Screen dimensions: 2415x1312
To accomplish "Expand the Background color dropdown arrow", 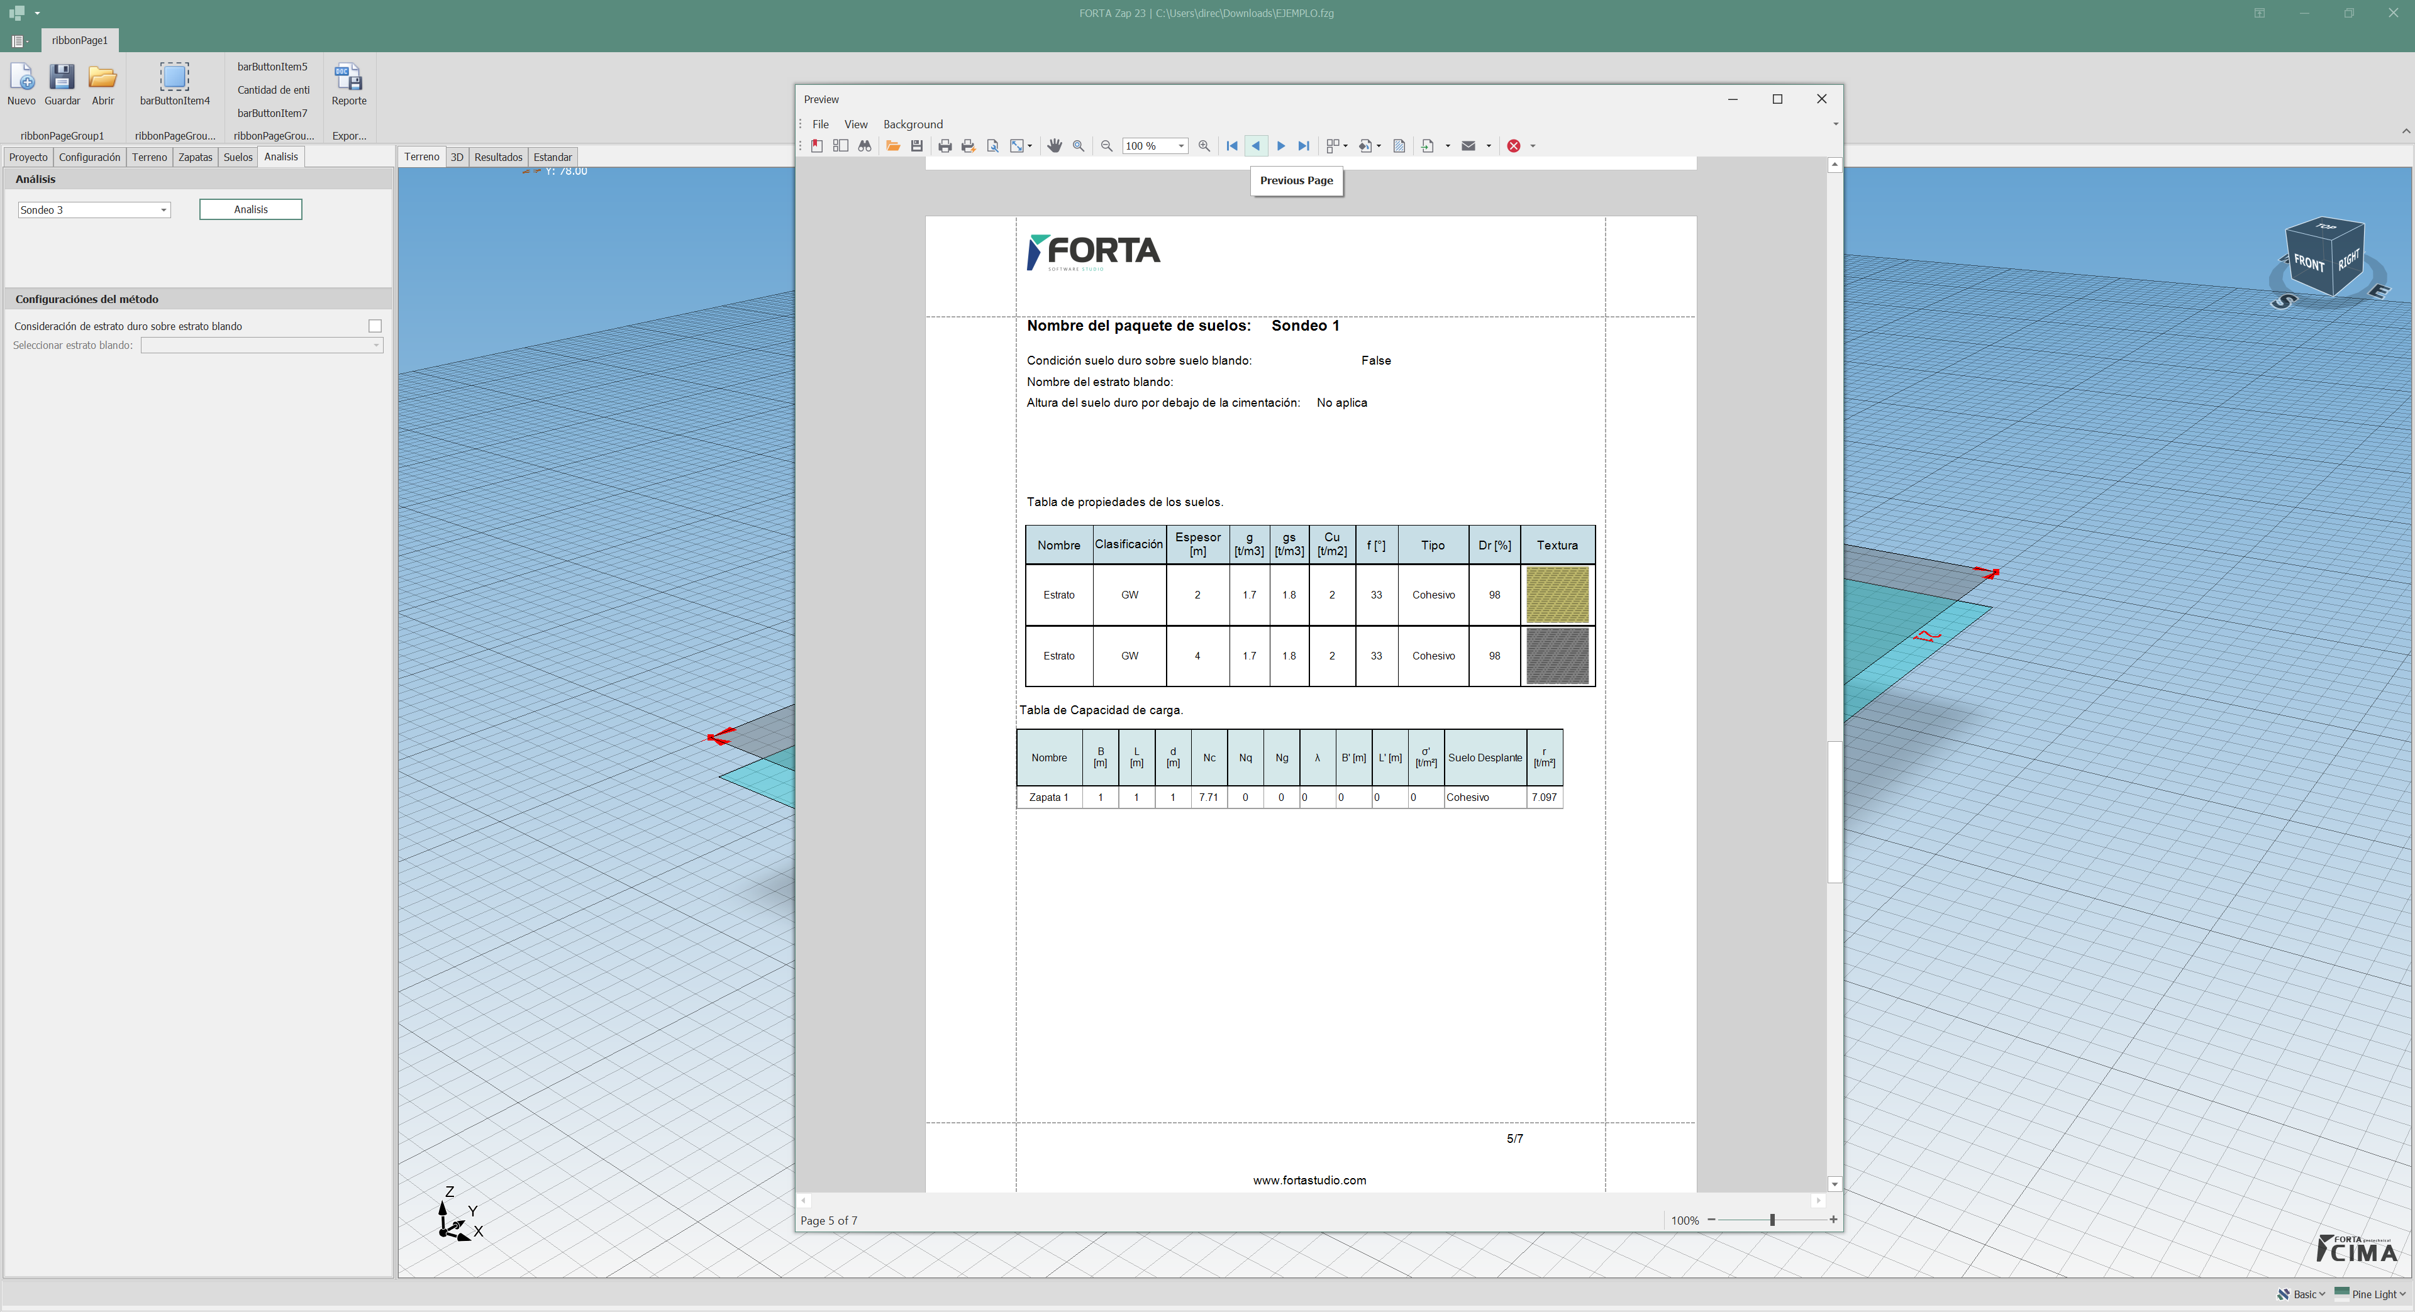I will click(1379, 146).
